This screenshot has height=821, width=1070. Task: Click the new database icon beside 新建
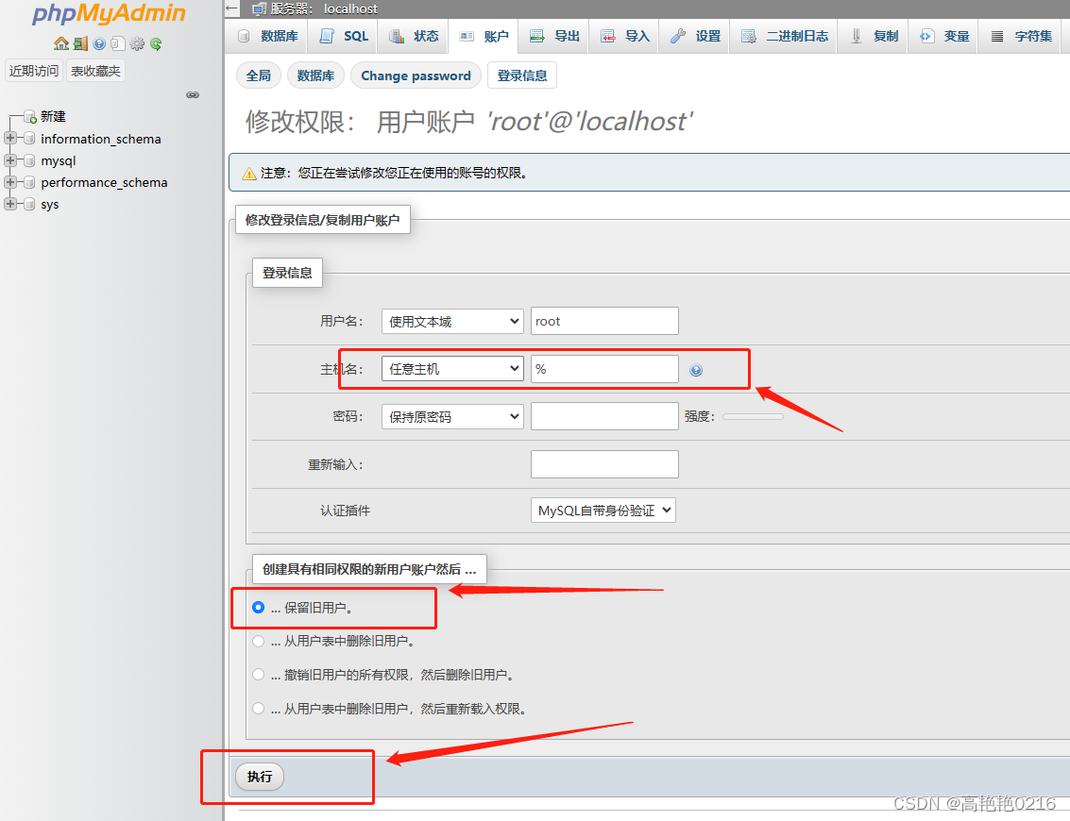pyautogui.click(x=30, y=117)
